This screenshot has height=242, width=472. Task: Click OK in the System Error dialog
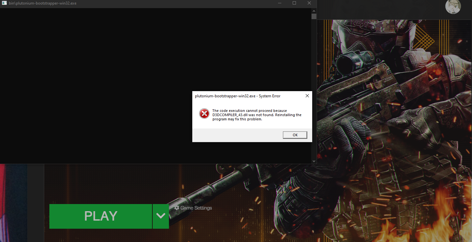tap(295, 135)
